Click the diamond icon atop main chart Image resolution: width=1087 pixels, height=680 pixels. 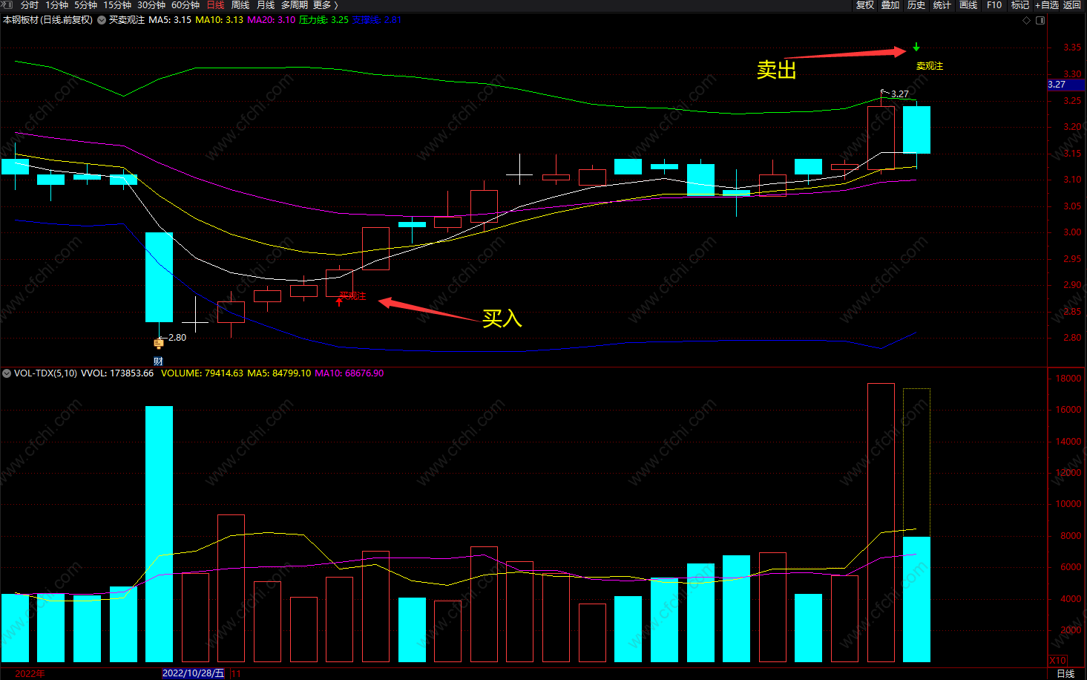pos(1027,20)
